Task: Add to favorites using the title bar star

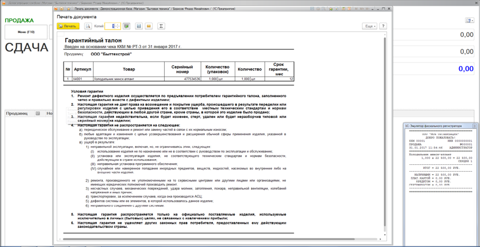Action: (x=68, y=9)
